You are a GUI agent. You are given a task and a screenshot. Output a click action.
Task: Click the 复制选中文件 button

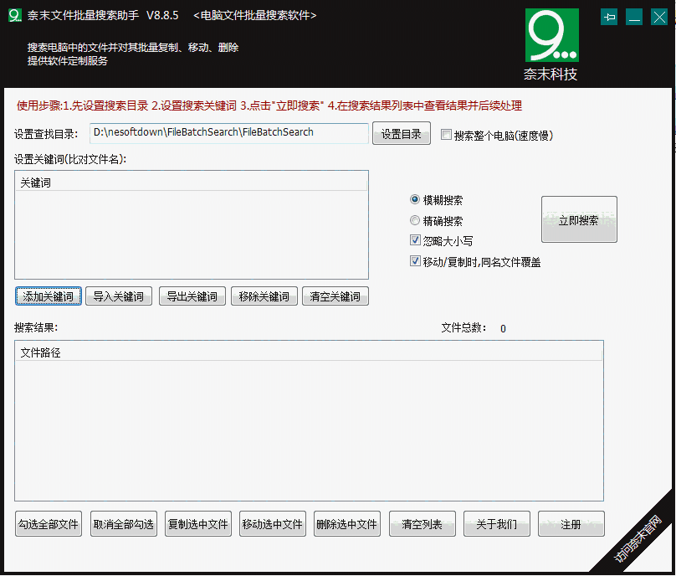198,524
